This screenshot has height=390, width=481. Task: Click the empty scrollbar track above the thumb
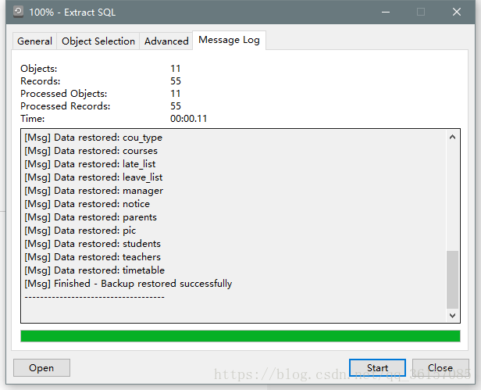pos(453,195)
